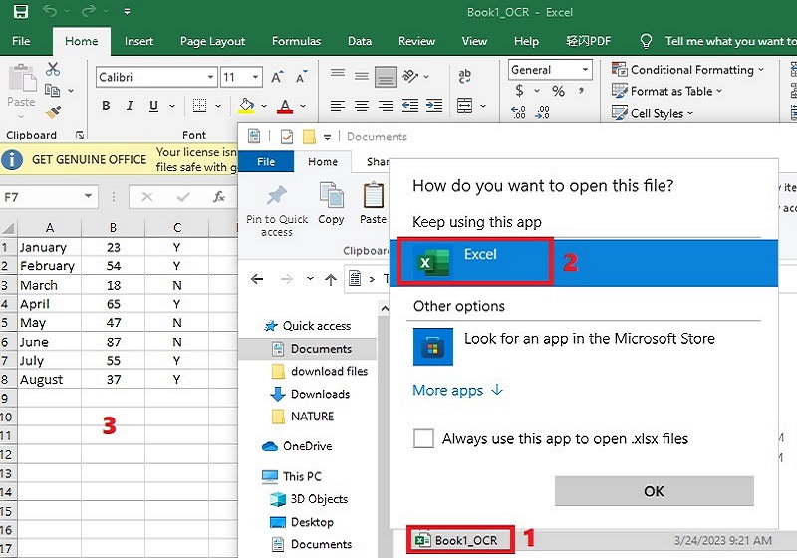
Task: Click Increase Decimal icon
Action: point(518,112)
